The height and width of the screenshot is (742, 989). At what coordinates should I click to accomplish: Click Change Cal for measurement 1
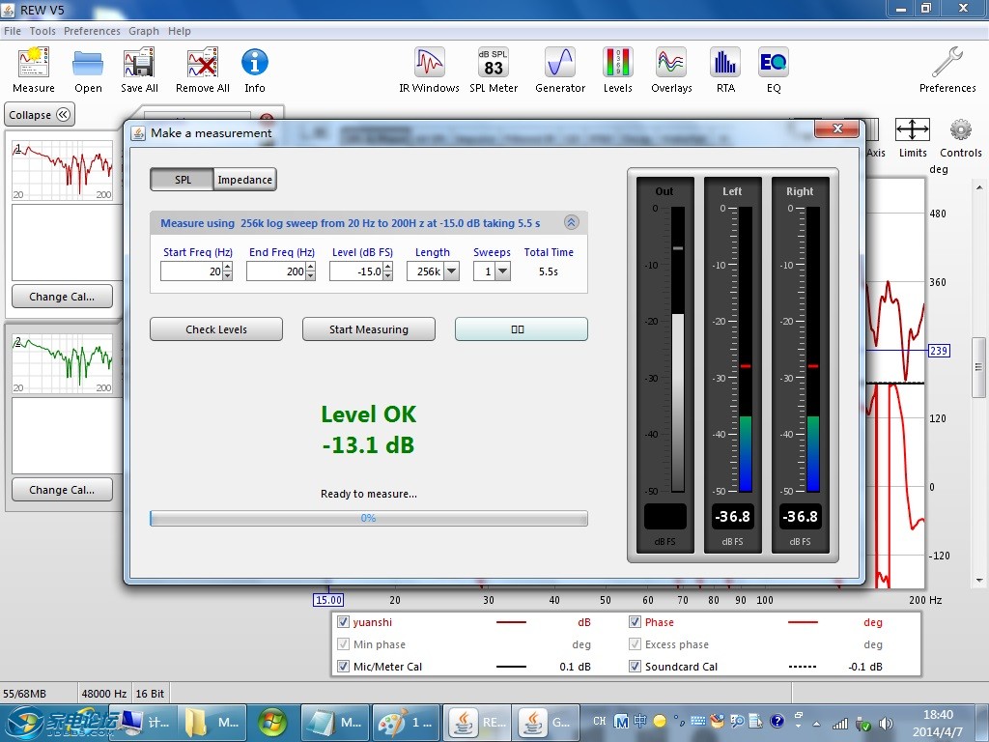62,297
